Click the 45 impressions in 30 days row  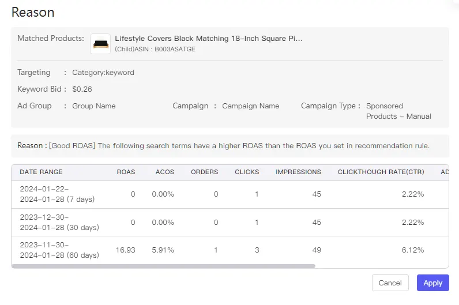coord(317,222)
